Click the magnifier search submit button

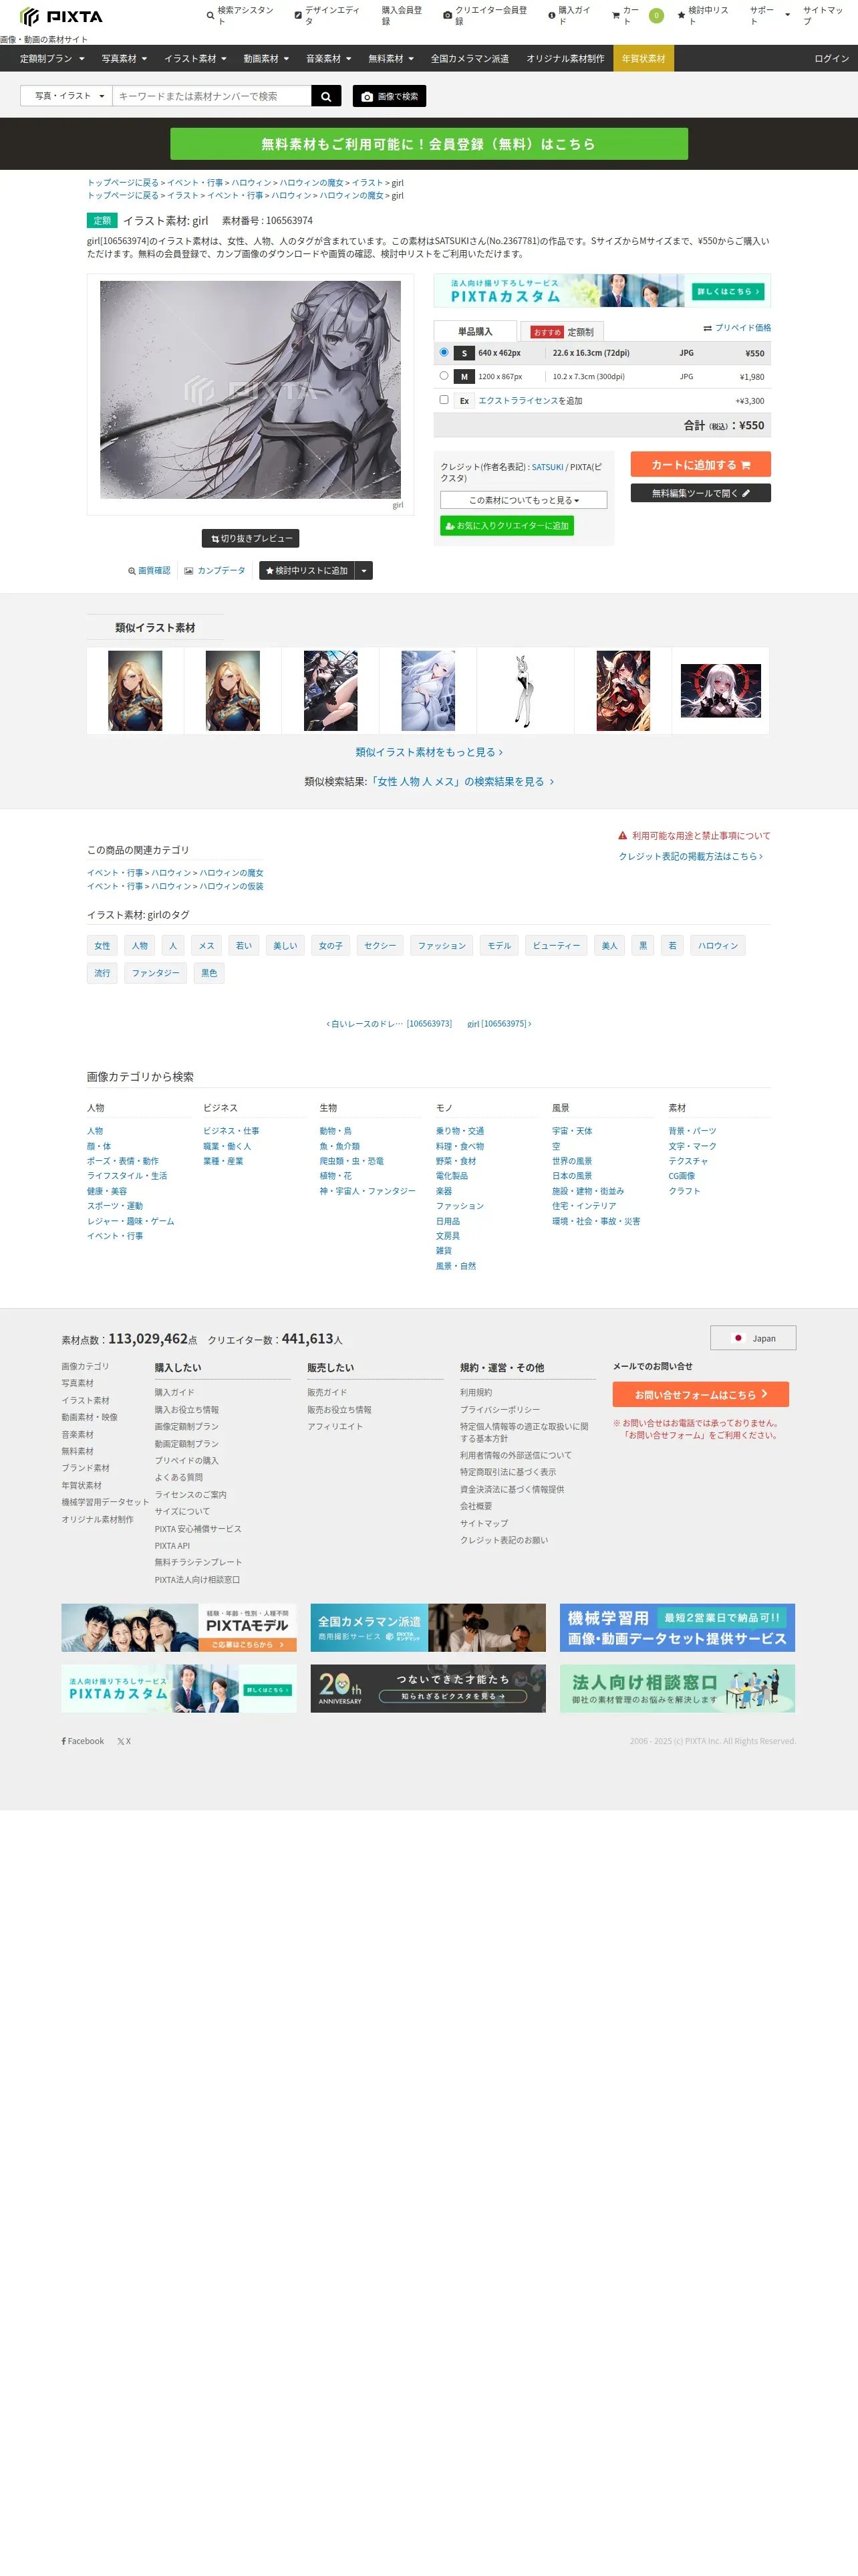325,96
